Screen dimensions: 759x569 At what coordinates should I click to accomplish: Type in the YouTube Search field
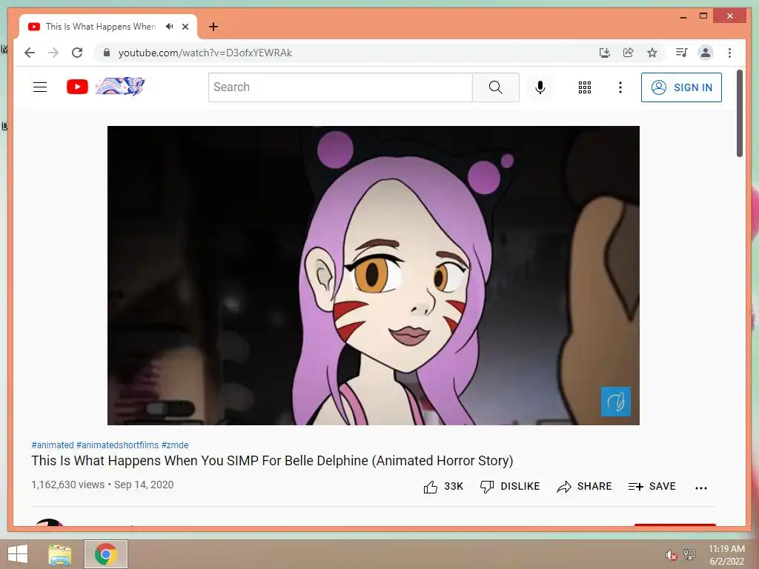pyautogui.click(x=340, y=87)
